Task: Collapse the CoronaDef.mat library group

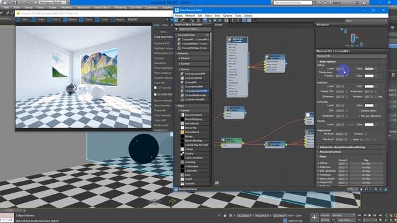Action: (x=193, y=35)
